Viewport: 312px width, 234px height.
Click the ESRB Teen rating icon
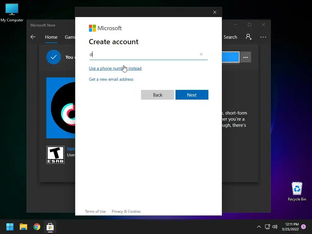point(55,155)
